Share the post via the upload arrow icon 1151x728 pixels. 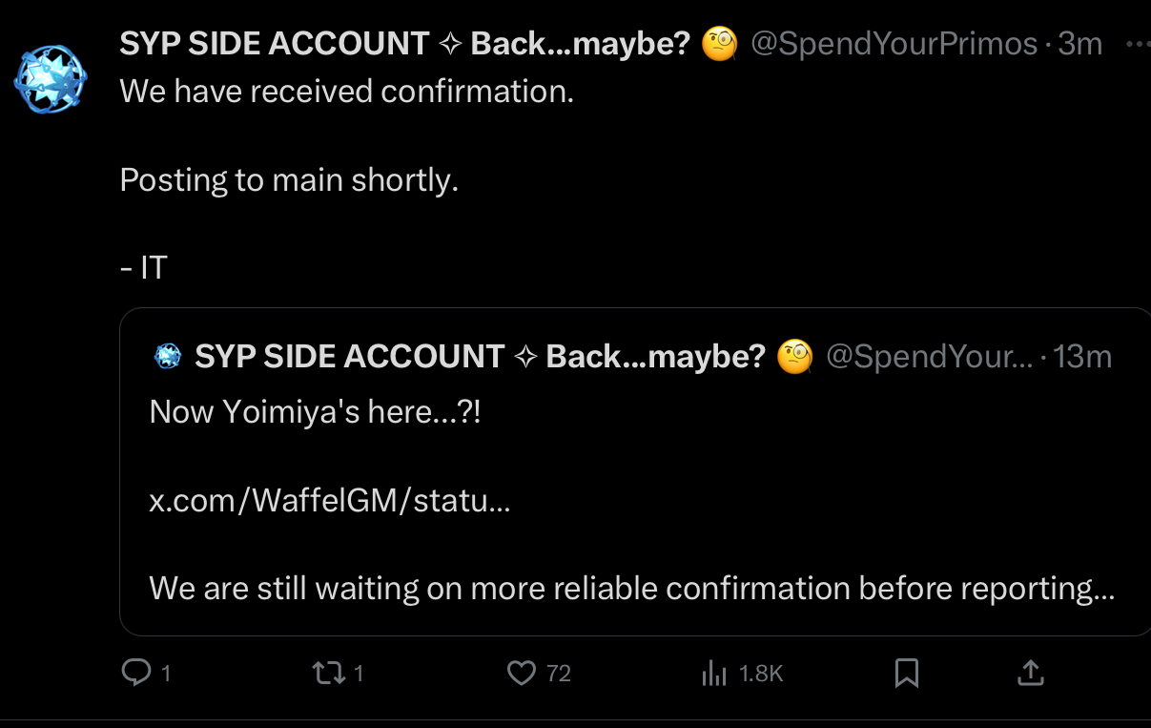click(1030, 674)
